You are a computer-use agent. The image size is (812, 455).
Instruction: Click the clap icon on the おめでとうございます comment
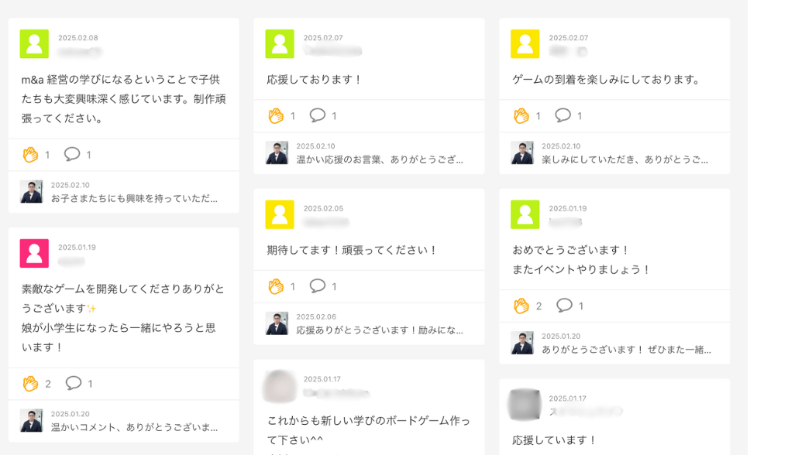(x=521, y=306)
